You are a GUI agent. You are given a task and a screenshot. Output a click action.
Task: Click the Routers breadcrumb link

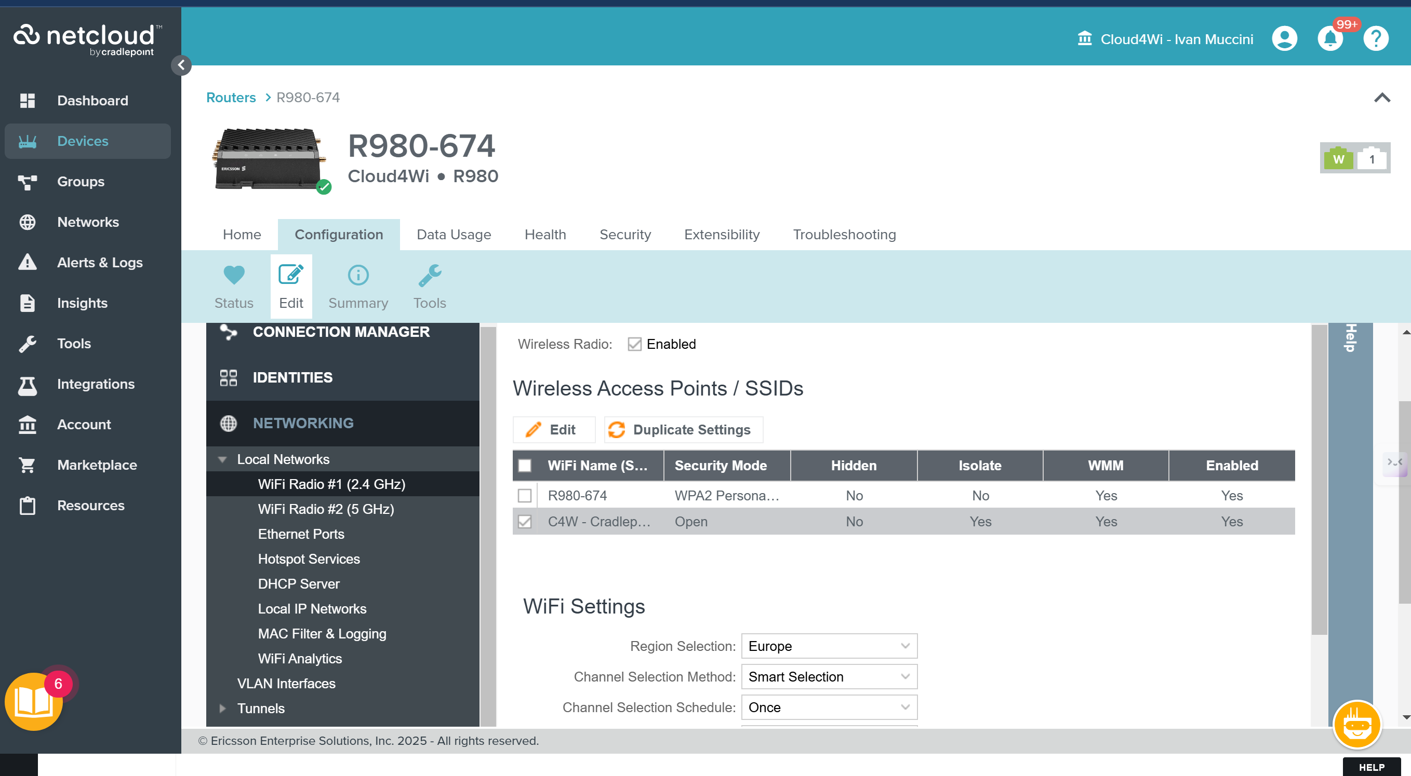tap(231, 98)
